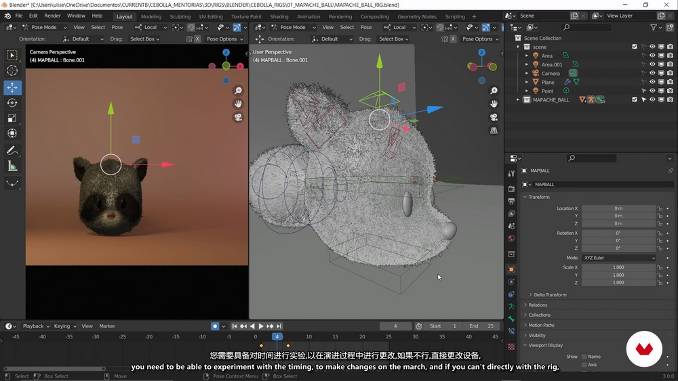
Task: Click the current frame number field
Action: 395,326
